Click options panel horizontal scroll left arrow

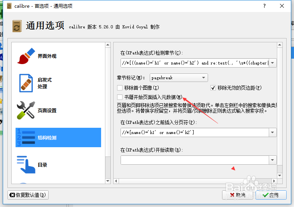116,181
